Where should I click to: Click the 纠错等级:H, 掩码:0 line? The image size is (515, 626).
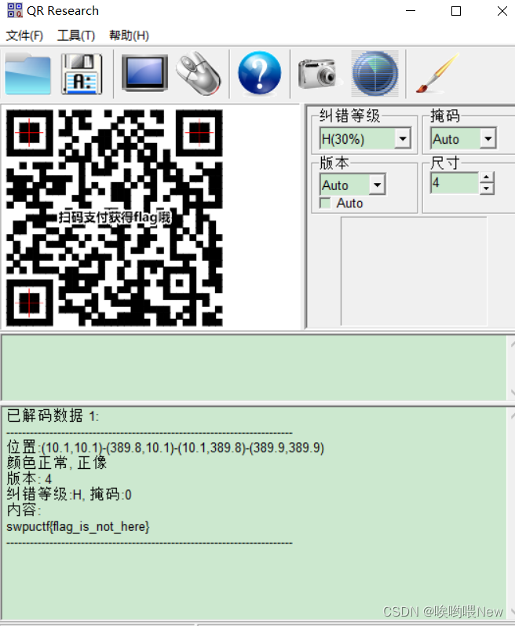(x=69, y=495)
